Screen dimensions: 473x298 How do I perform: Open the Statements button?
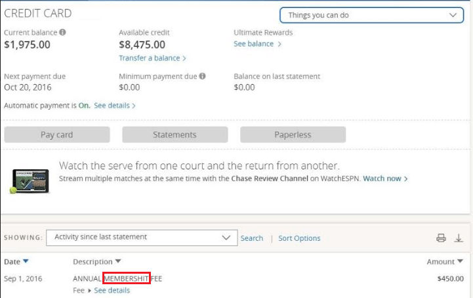175,135
